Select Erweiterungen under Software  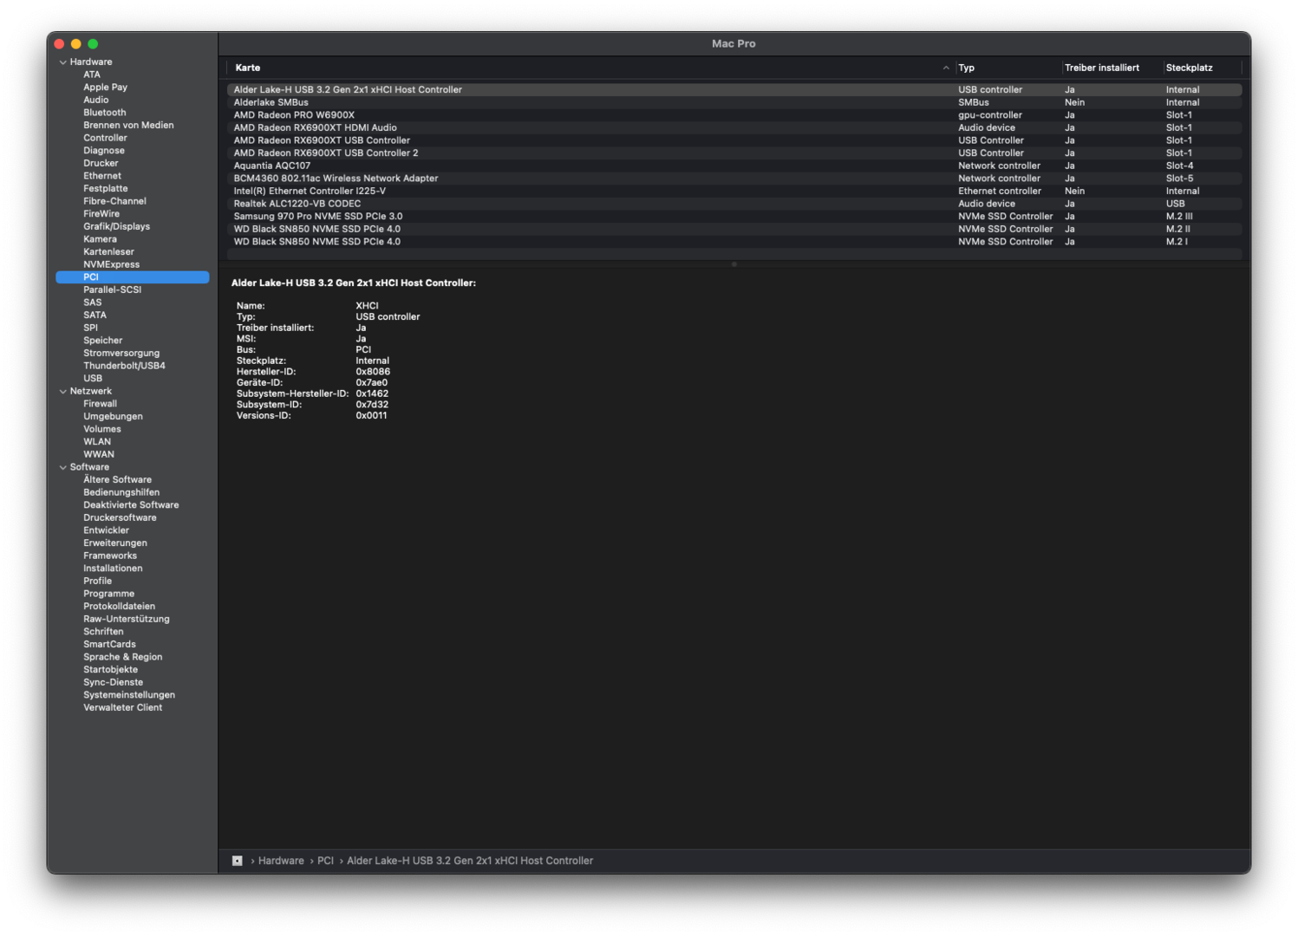(x=115, y=543)
